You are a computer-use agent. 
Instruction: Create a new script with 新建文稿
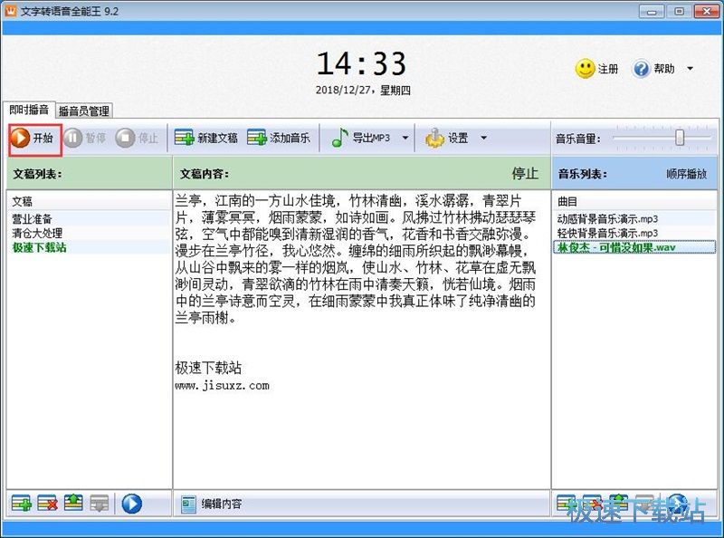point(206,138)
